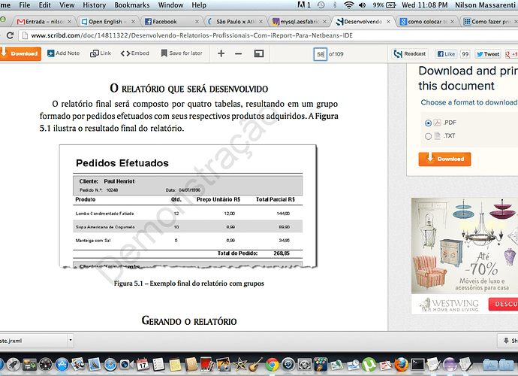Open Reminders checklist icon in Dock
Viewport: 518px width, 376px height.
[x=158, y=365]
